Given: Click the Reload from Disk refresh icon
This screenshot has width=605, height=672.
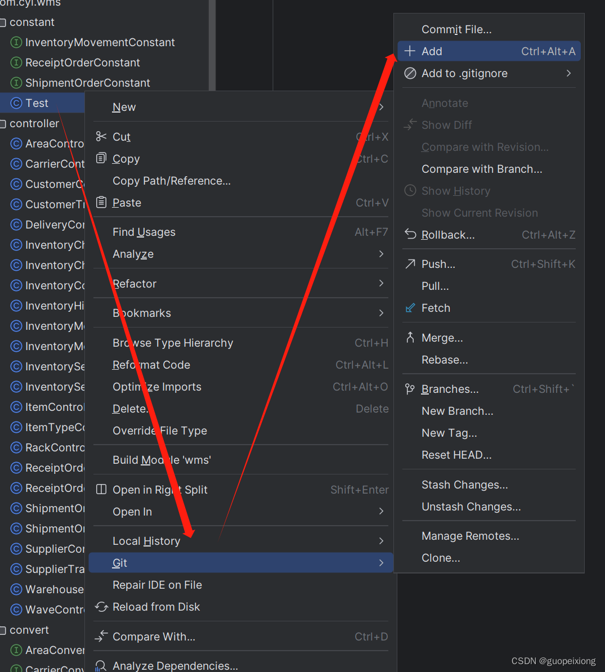Looking at the screenshot, I should [x=101, y=607].
